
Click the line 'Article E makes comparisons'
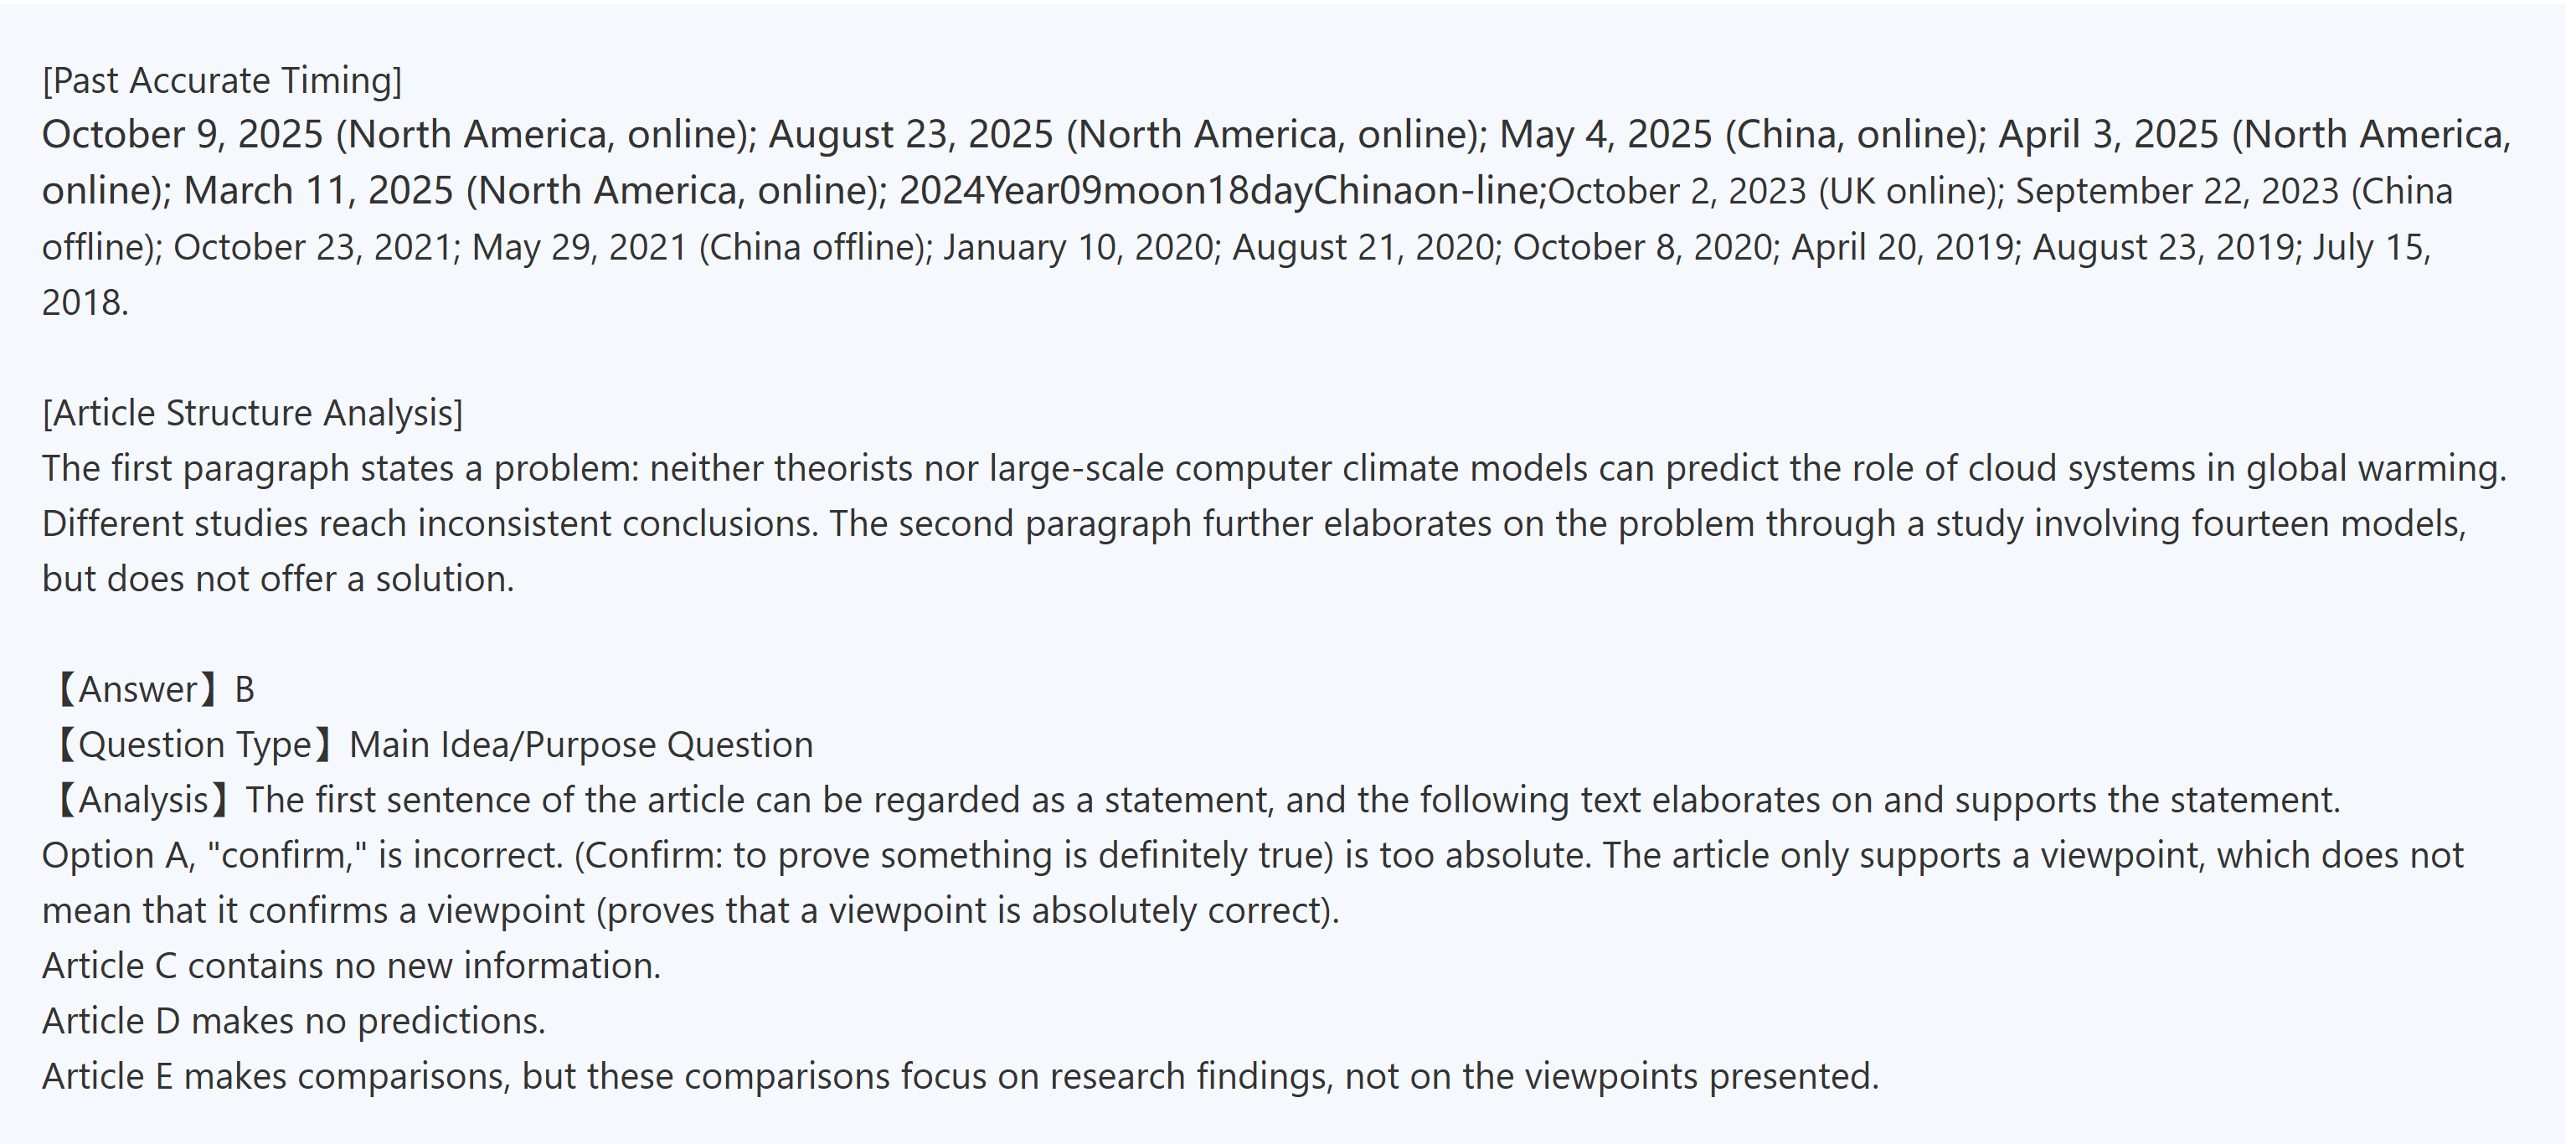pyautogui.click(x=960, y=1076)
